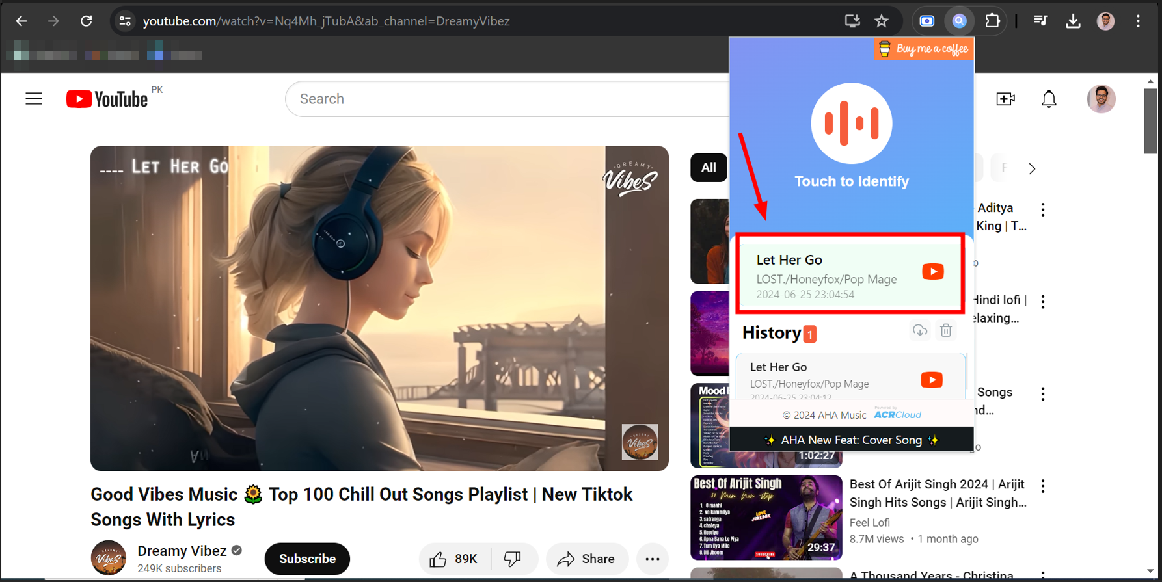
Task: Click the History heading in extension popup
Action: click(x=772, y=332)
